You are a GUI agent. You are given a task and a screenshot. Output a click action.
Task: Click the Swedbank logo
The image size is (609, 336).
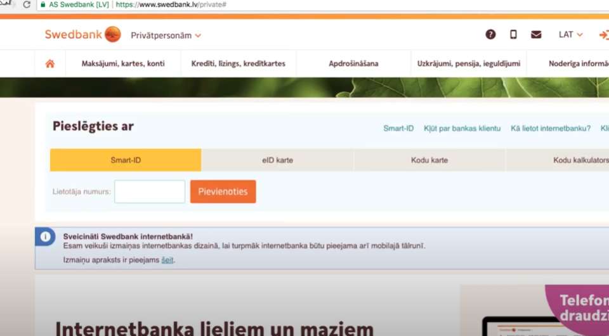82,34
